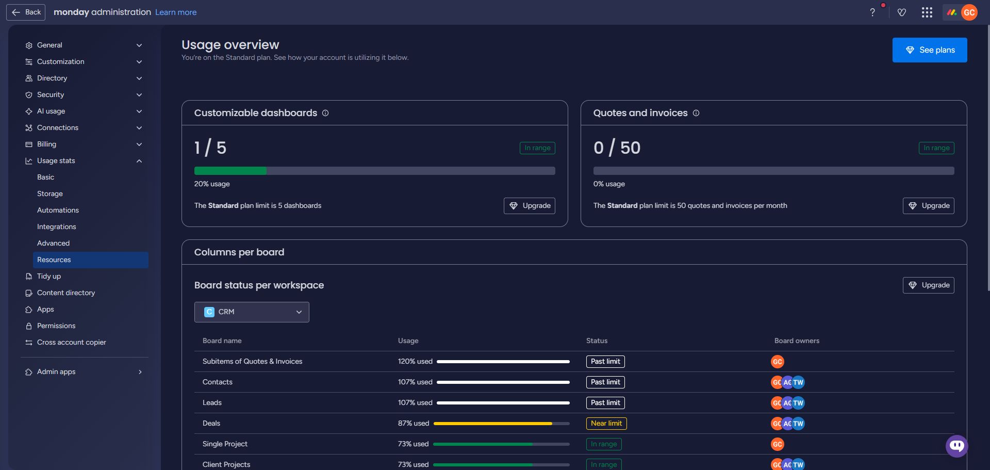Click info icon beside Quotes and invoices
Screen dimensions: 990x470
(x=696, y=113)
